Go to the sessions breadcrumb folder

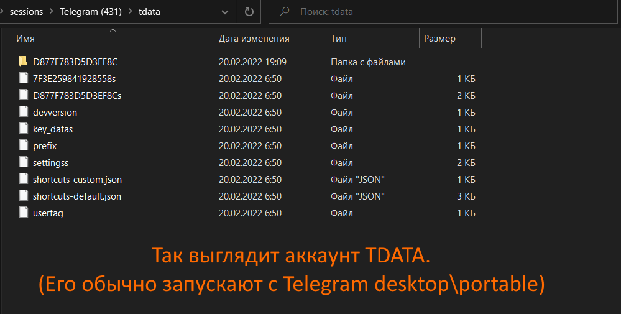[x=26, y=12]
